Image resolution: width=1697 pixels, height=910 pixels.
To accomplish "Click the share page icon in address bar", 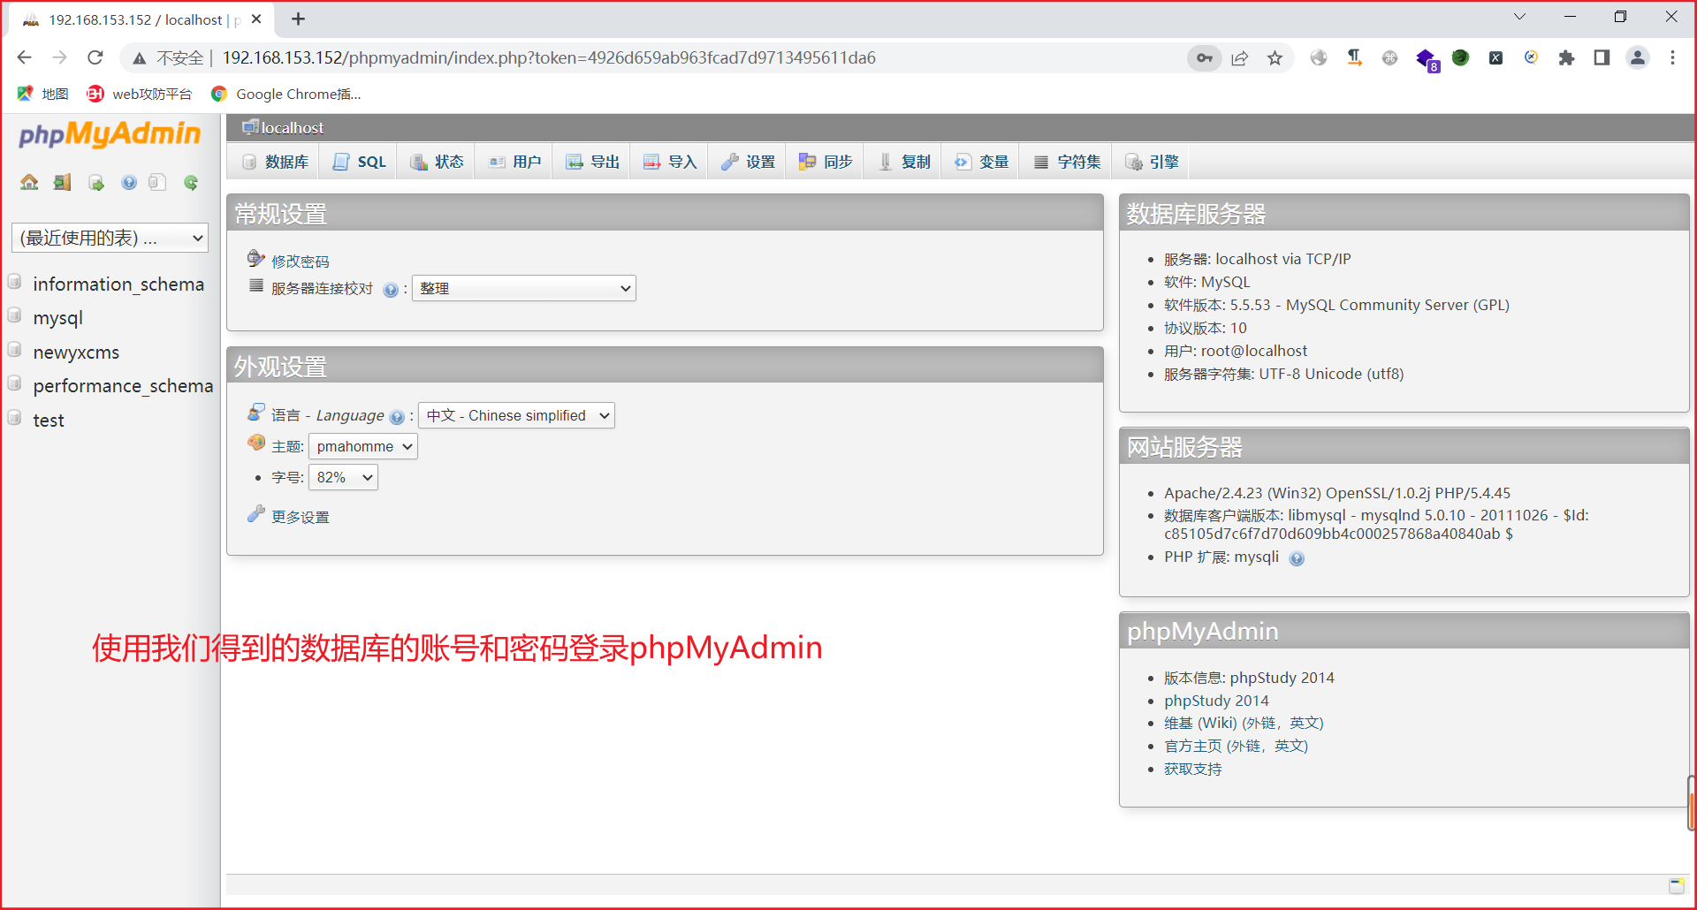I will tap(1240, 57).
